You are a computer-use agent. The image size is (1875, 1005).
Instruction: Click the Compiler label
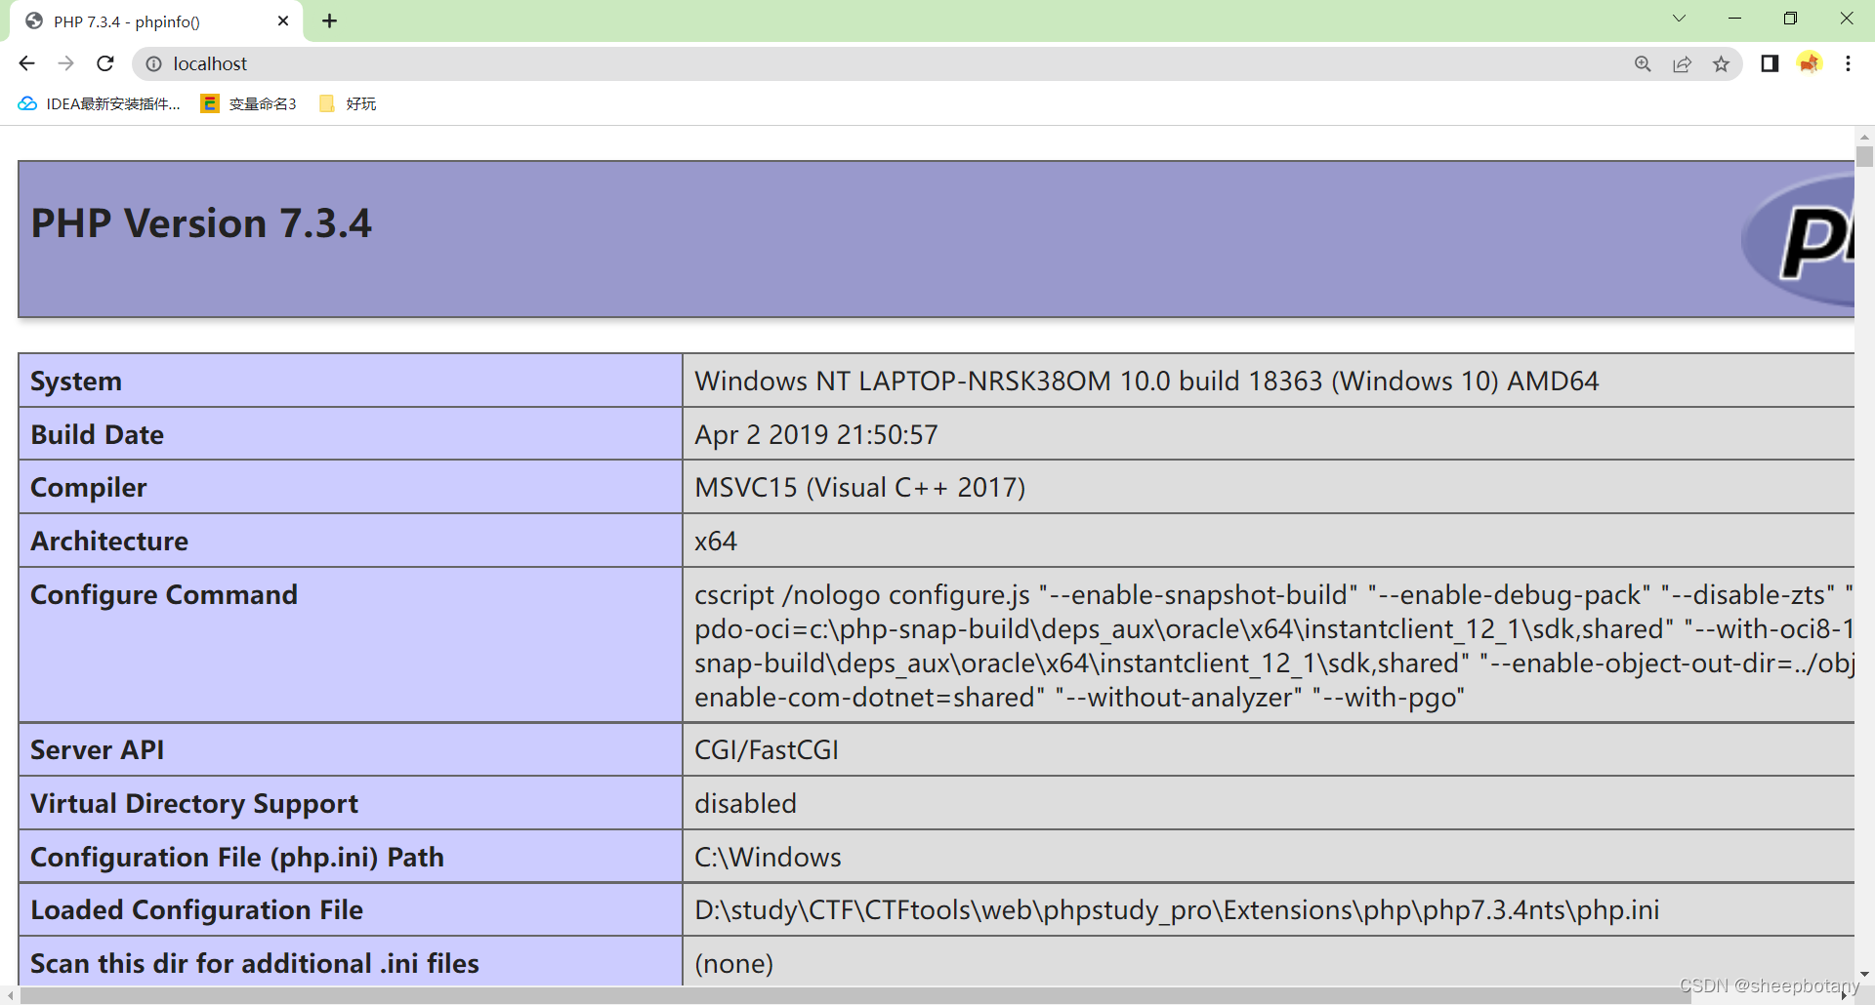(x=89, y=488)
